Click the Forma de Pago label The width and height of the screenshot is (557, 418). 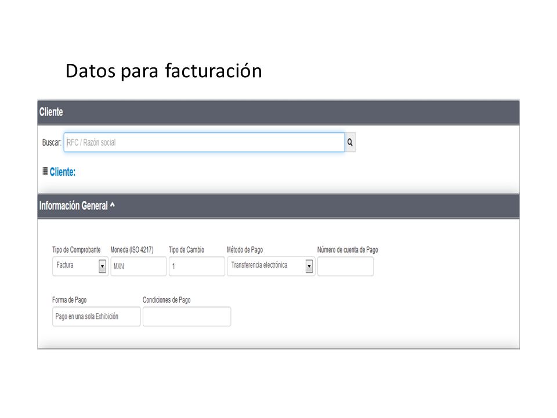(69, 300)
